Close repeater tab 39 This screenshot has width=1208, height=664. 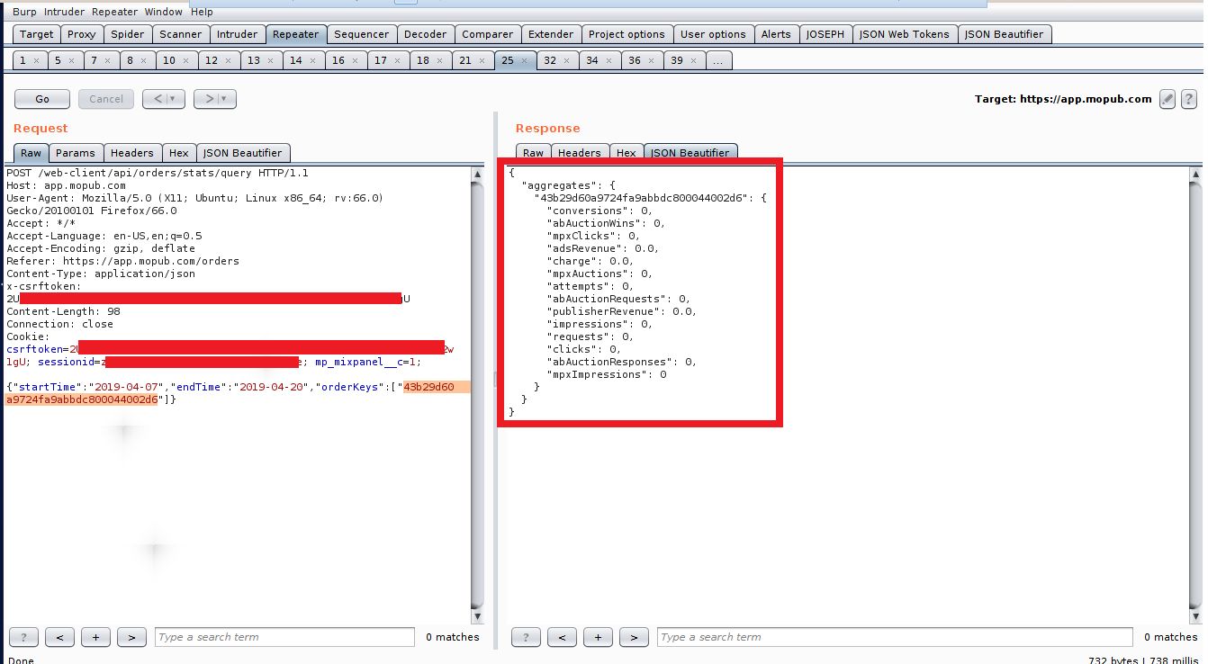pyautogui.click(x=694, y=60)
